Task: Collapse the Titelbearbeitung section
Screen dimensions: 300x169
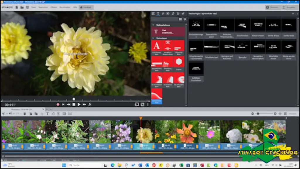Action: 153,25
